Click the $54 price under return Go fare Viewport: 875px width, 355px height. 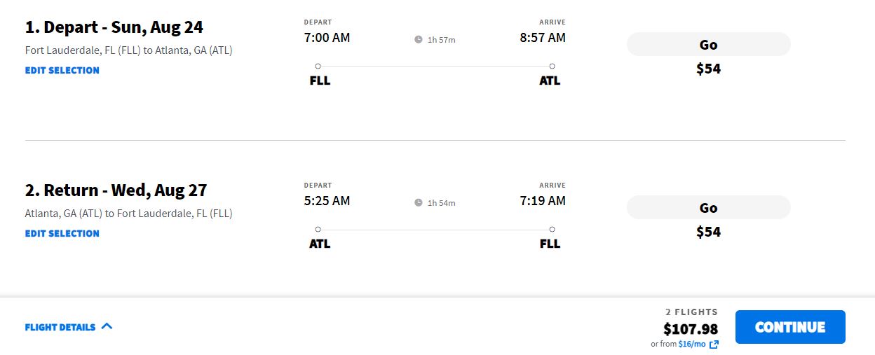708,232
